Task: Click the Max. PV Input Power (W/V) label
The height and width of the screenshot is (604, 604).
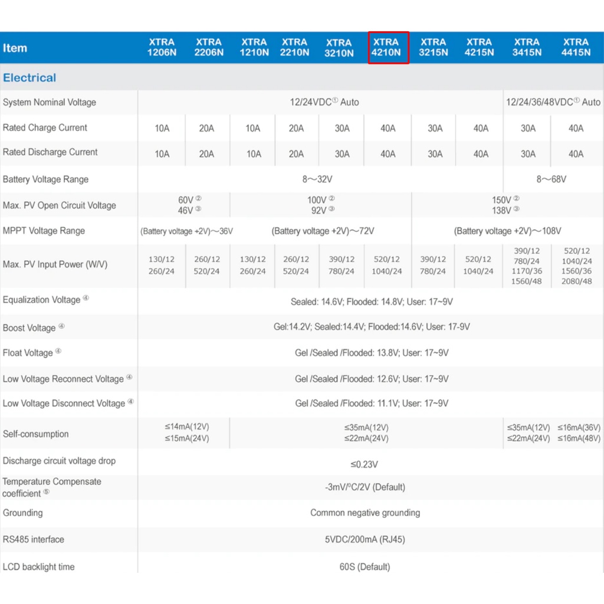Action: (55, 265)
